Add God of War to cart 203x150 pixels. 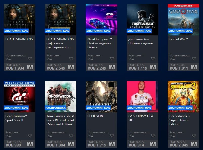194,67
